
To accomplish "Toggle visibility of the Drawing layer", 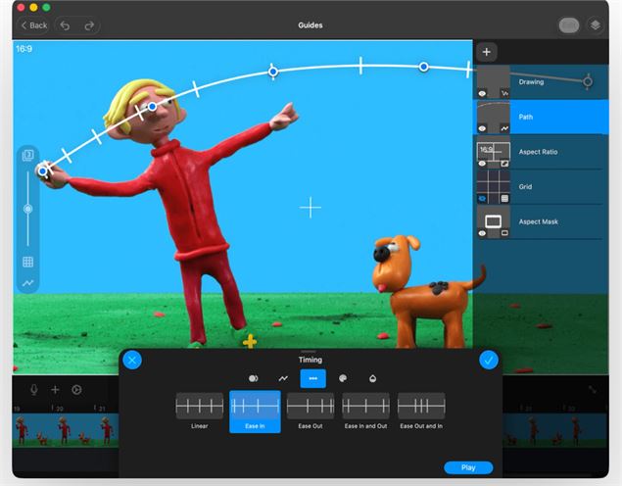I will (483, 93).
